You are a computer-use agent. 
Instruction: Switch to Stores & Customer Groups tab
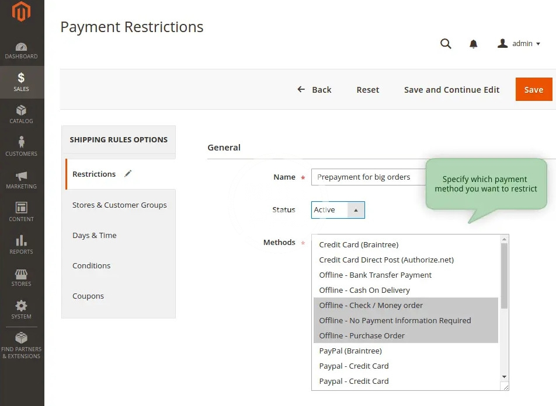119,205
